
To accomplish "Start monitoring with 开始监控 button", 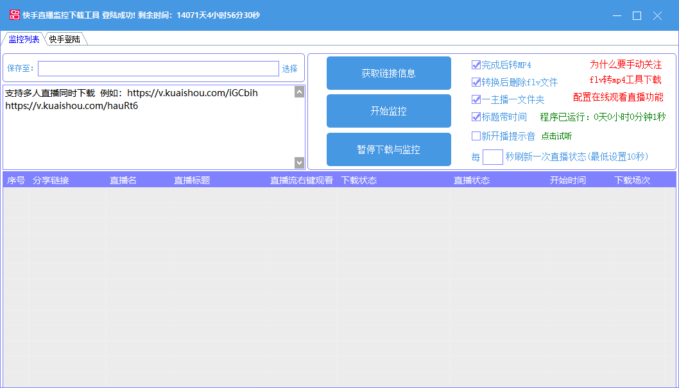I will 389,111.
